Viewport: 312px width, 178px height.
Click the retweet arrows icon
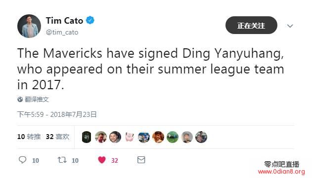62,160
